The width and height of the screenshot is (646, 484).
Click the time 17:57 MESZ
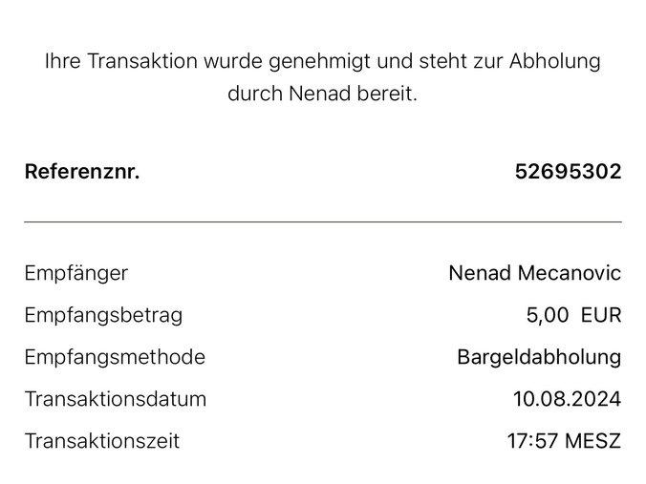[x=563, y=441]
